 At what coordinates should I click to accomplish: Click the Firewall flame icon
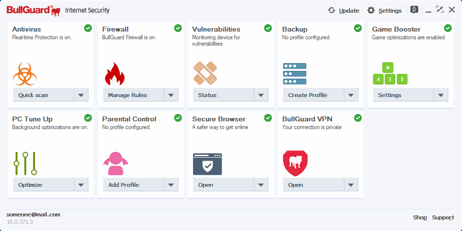115,74
